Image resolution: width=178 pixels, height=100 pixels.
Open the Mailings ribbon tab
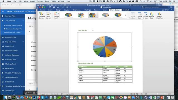(x=88, y=10)
